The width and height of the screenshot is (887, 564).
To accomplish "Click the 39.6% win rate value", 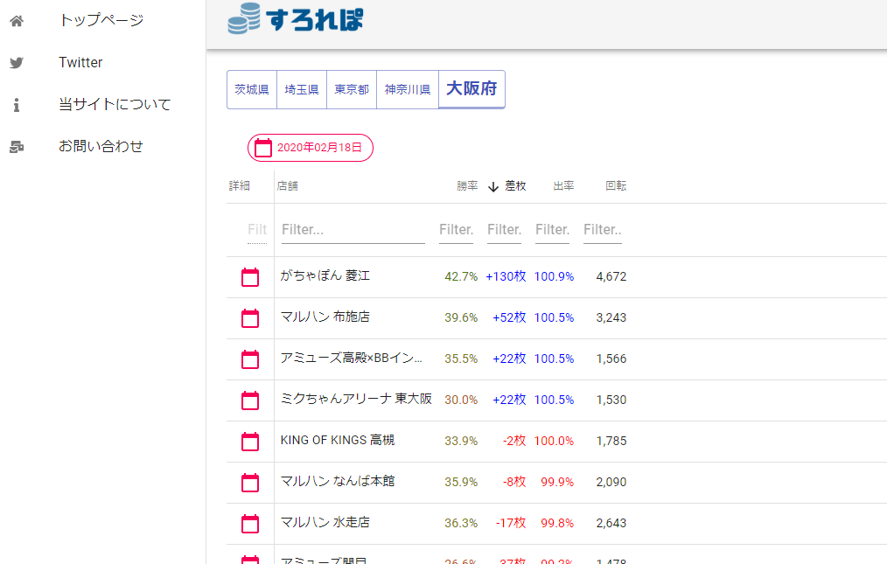I will point(461,318).
